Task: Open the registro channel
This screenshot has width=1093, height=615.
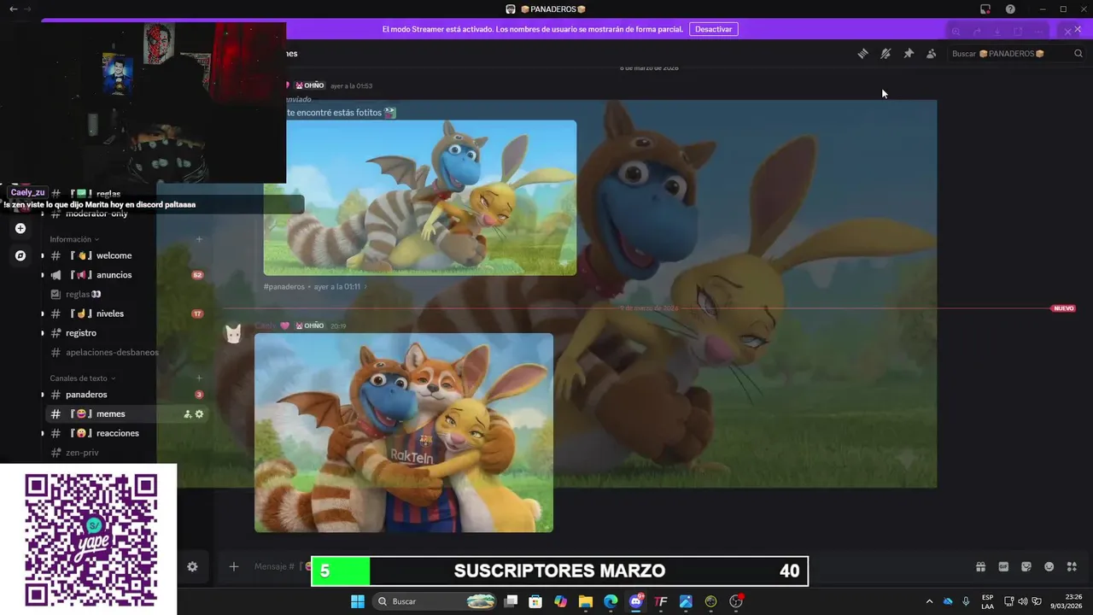Action: click(126, 332)
